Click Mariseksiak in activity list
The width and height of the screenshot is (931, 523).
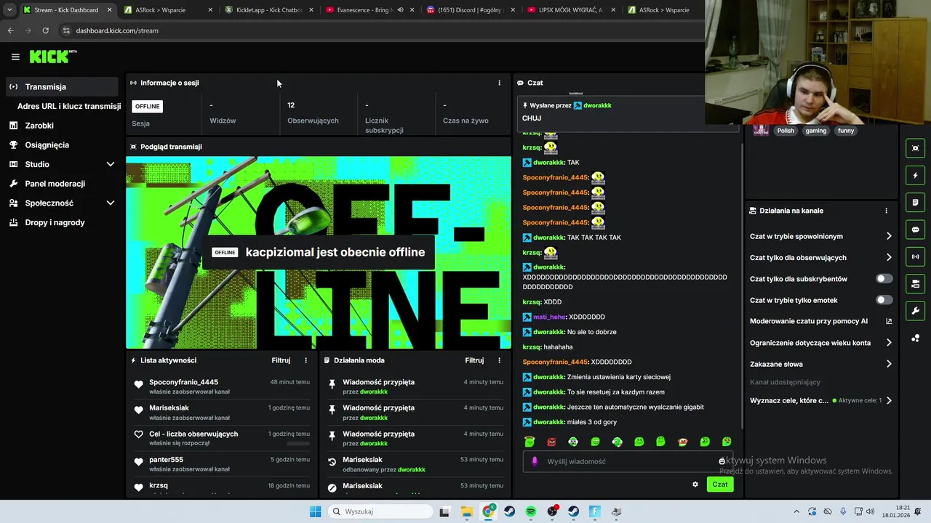(x=169, y=408)
